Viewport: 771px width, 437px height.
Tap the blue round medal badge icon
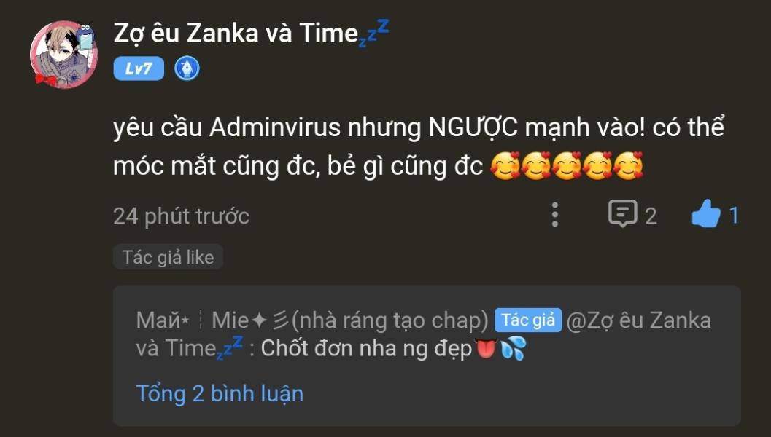click(x=187, y=68)
